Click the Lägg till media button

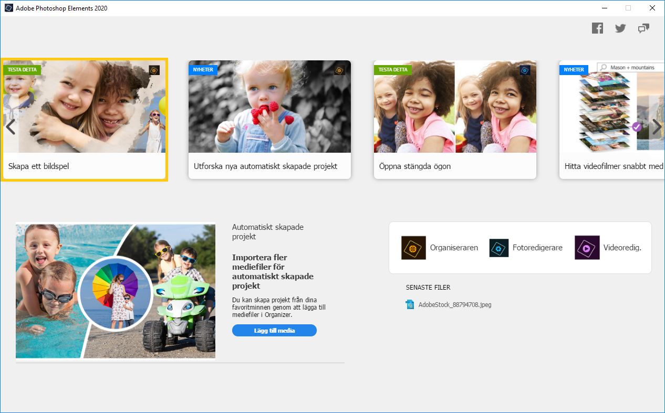[274, 330]
